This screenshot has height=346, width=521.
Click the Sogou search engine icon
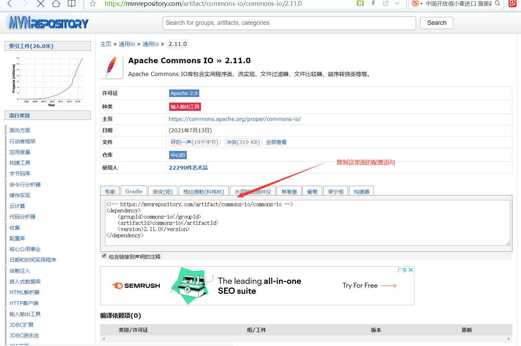point(416,3)
